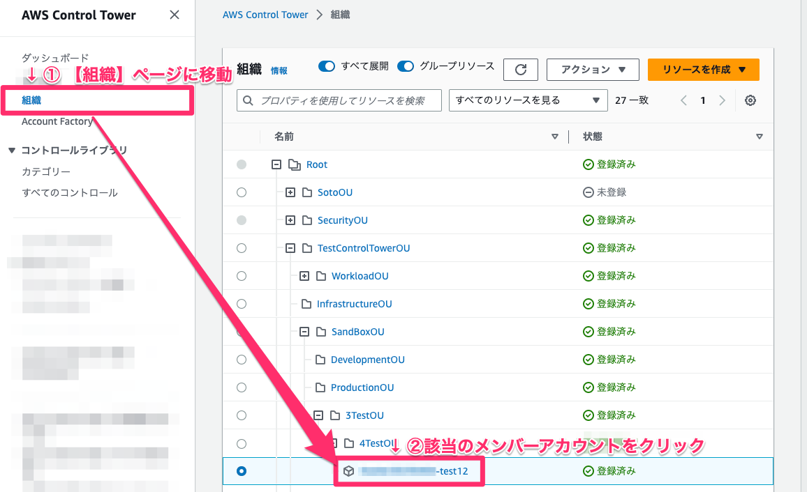807x492 pixels.
Task: Open Account Factory in the sidebar
Action: 57,121
